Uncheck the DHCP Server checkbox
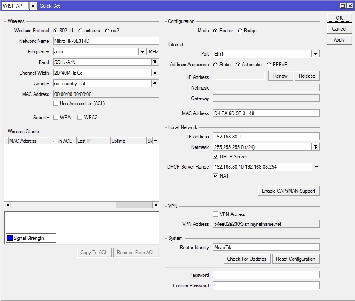 click(x=216, y=157)
